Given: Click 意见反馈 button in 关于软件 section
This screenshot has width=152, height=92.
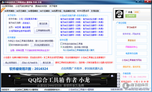Looking at the screenshot, I should (43, 24).
